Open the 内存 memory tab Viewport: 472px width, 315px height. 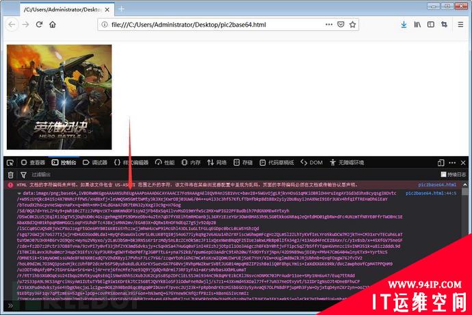(191, 163)
